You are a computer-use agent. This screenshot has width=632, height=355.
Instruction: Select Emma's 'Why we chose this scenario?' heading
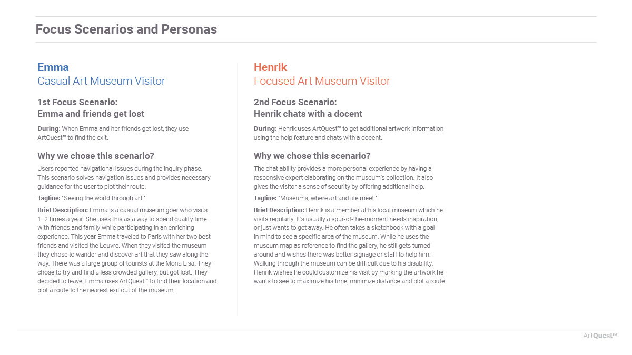pos(96,156)
